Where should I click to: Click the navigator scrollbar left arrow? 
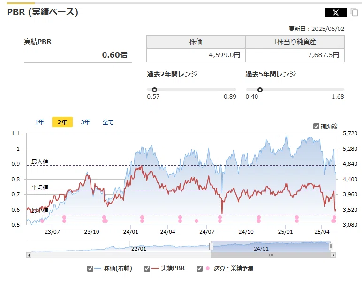(29, 255)
